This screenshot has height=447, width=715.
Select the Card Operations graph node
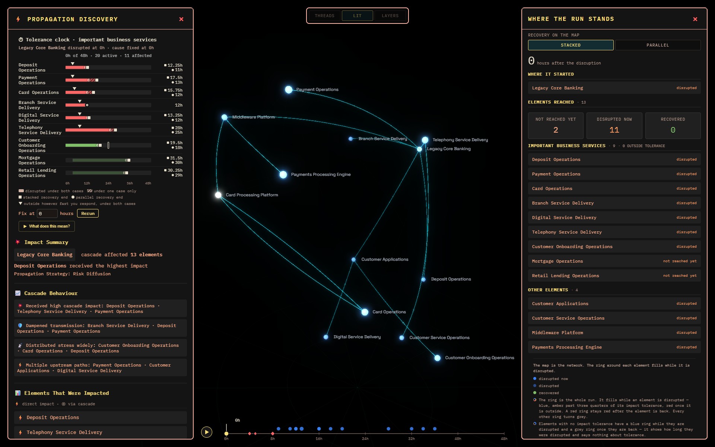(x=365, y=312)
